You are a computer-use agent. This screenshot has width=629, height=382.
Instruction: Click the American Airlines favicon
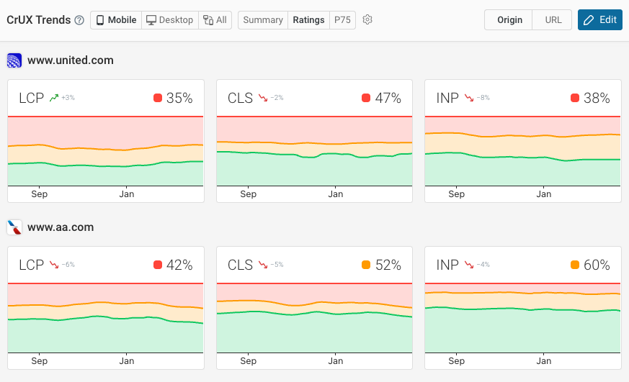14,227
